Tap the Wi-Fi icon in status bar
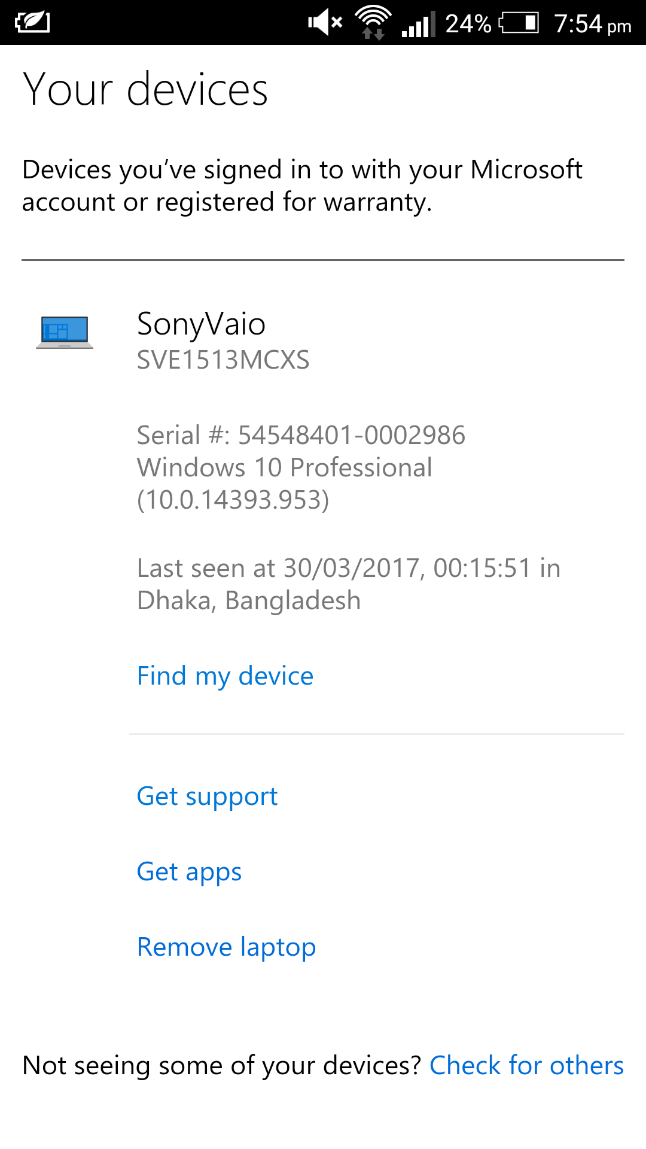Screen dimensions: 646x1149 (372, 17)
